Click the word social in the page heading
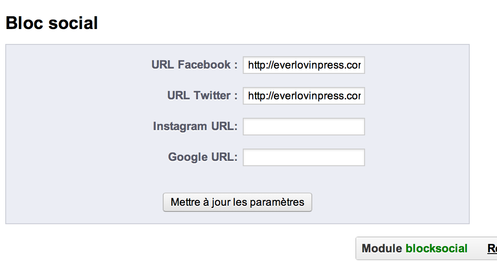The height and width of the screenshot is (262, 497). pyautogui.click(x=73, y=23)
